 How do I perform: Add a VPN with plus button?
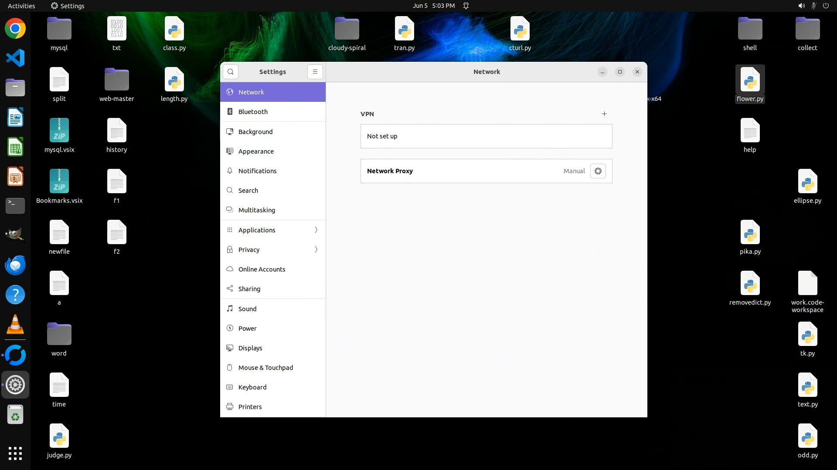click(604, 114)
